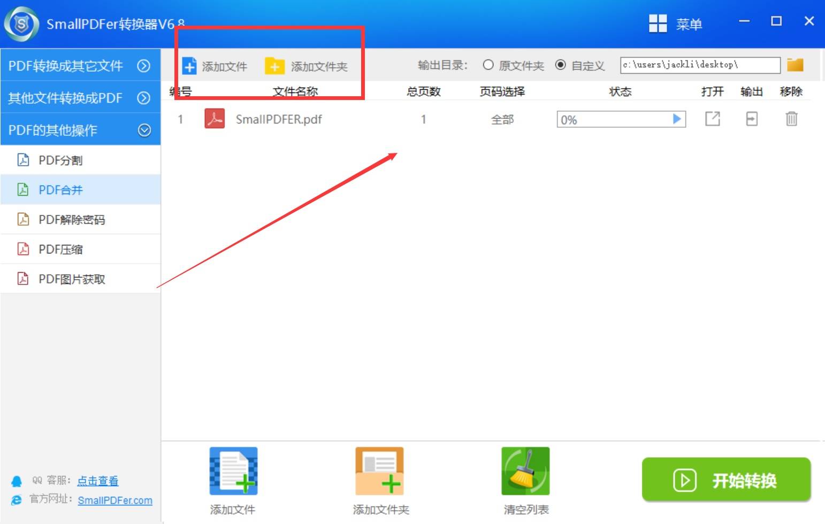
Task: Click 全部 page selection for SmallPDFER.pdf
Action: [x=502, y=120]
